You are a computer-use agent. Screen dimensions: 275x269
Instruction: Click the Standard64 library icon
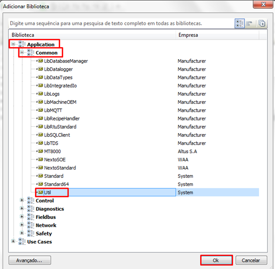(40, 184)
